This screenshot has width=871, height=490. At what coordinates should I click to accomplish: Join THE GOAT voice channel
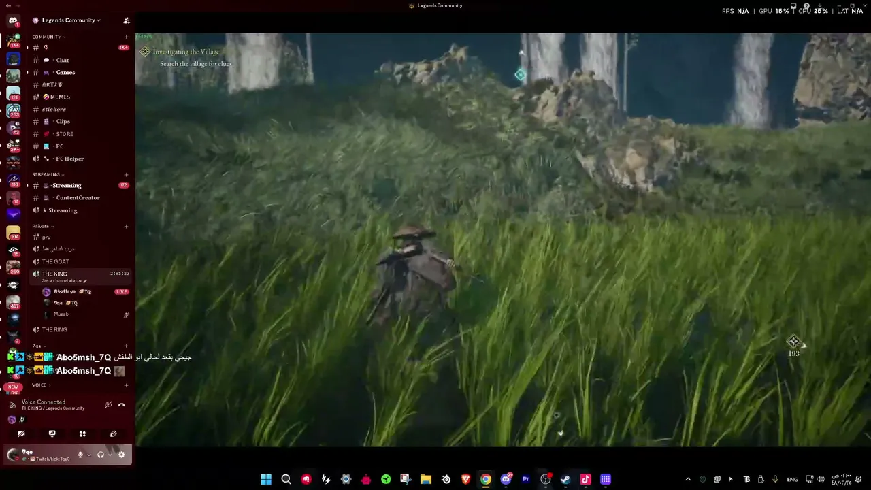click(x=80, y=261)
